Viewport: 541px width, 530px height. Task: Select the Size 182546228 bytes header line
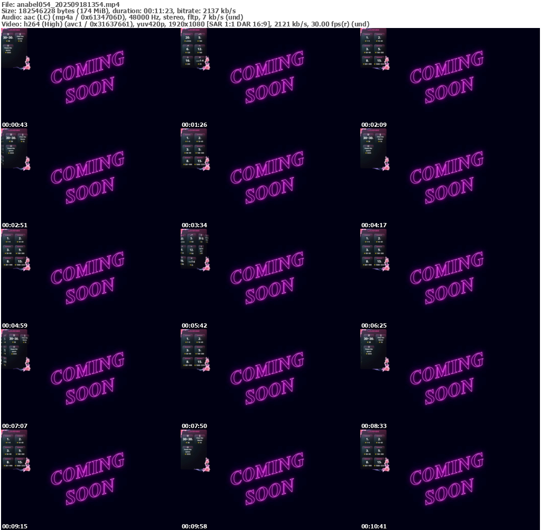point(119,11)
